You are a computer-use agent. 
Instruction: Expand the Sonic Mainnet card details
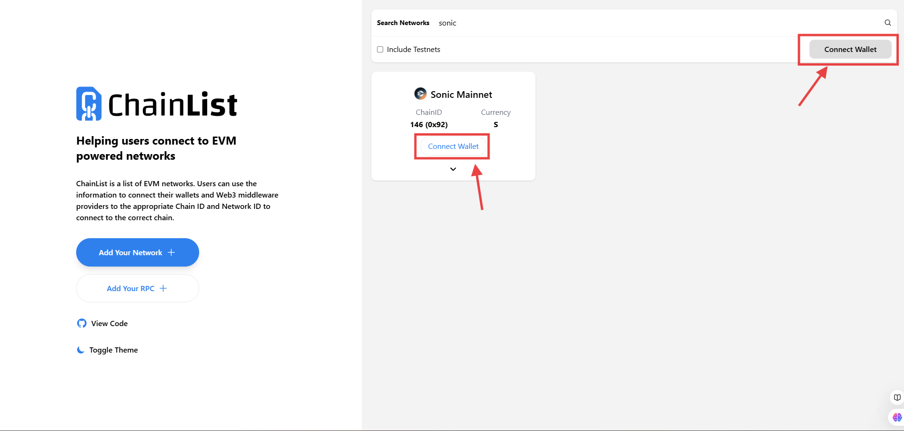coord(453,169)
